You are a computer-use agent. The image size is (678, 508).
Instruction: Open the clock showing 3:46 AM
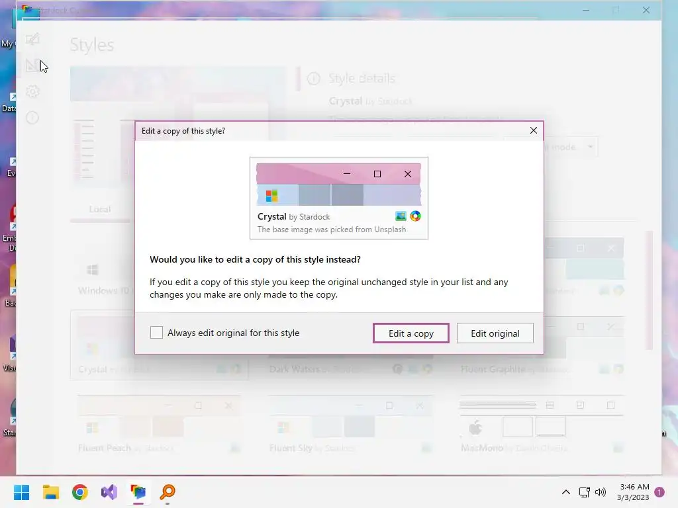coord(633,492)
